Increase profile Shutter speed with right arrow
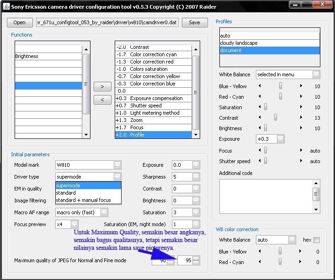Image resolution: width=335 pixels, height=280 pixels. point(301,161)
